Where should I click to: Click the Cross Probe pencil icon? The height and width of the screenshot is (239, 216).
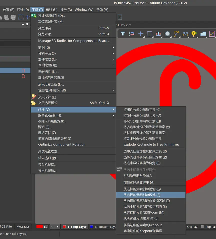pyautogui.click(x=34, y=97)
